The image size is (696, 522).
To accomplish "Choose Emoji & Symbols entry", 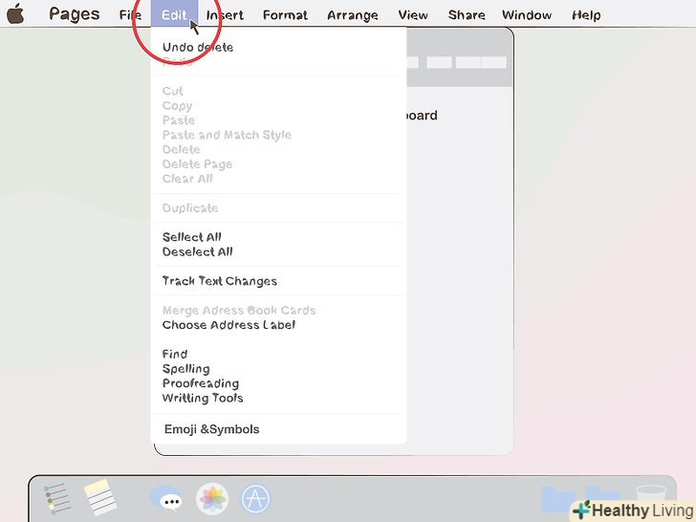I will (211, 429).
